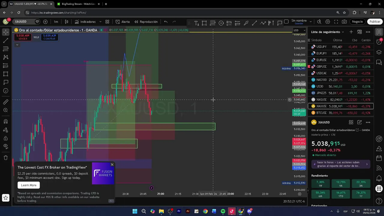Select the crosshair cursor tool
Screen dimensions: 384x216
[6, 32]
